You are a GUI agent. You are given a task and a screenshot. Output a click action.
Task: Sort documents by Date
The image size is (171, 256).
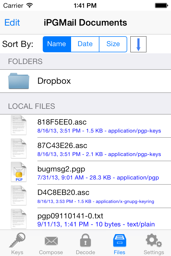[x=85, y=44]
